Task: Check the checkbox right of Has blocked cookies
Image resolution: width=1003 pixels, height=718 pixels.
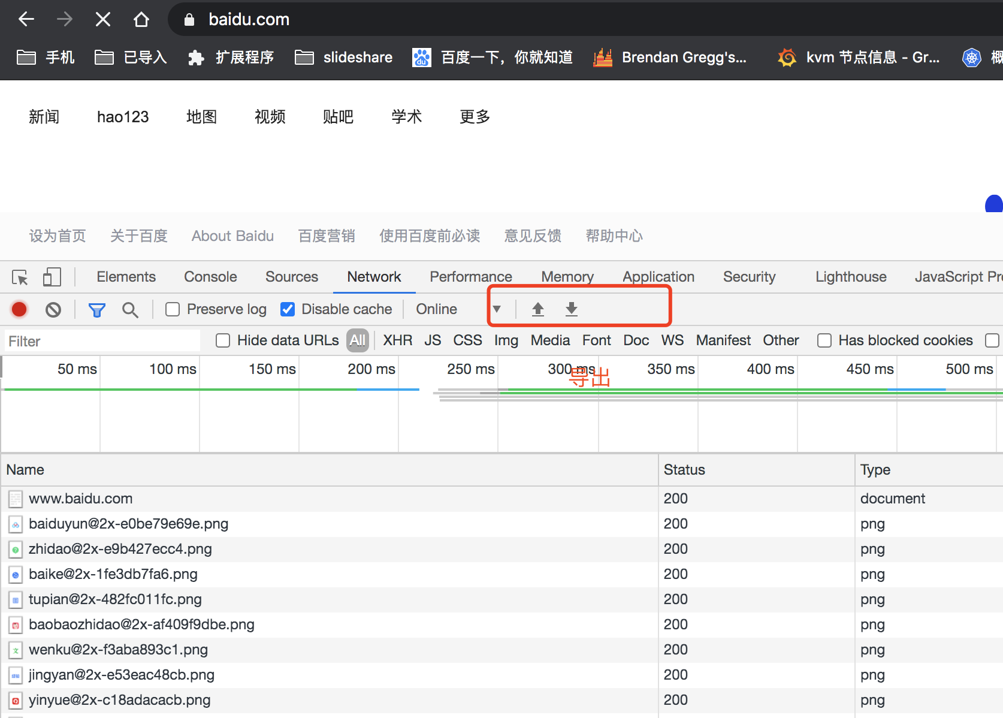Action: point(992,340)
